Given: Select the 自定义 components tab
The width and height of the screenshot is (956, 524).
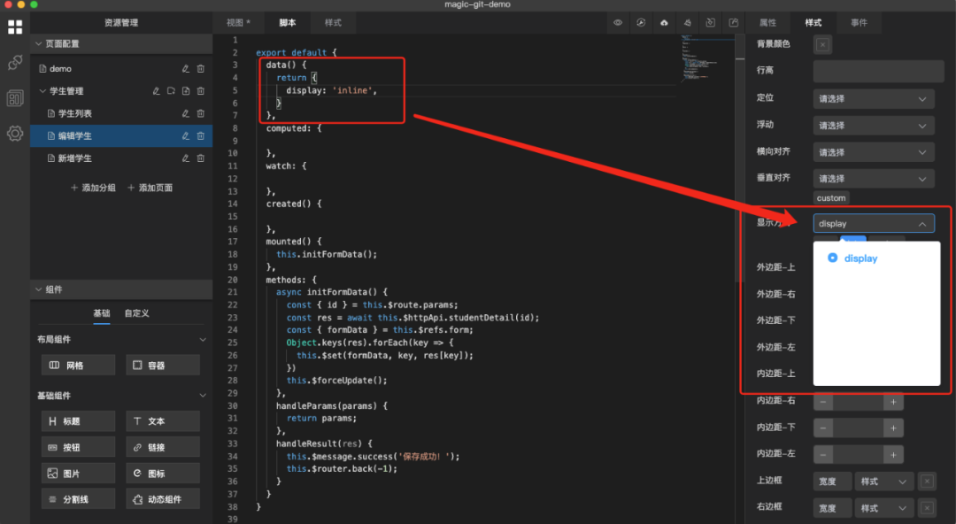Looking at the screenshot, I should [136, 313].
